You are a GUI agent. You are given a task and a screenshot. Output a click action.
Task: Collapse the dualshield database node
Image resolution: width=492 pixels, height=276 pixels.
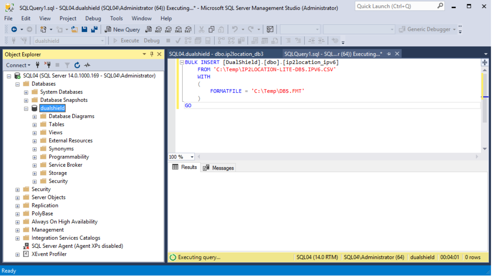tap(26, 109)
